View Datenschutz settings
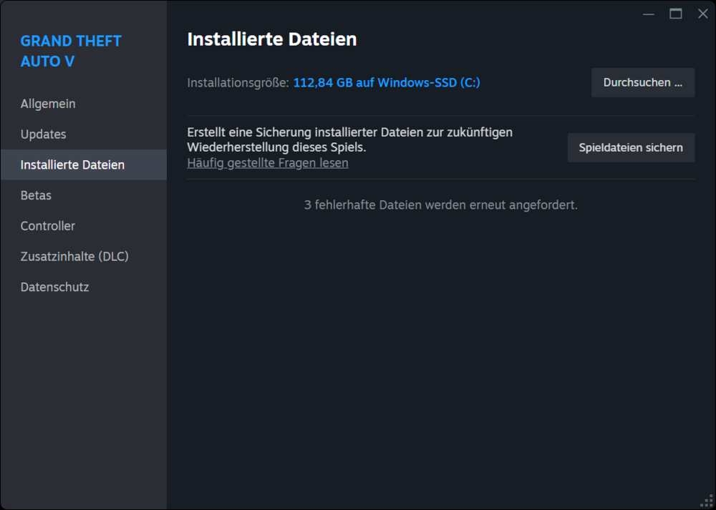This screenshot has height=510, width=716. pyautogui.click(x=54, y=287)
